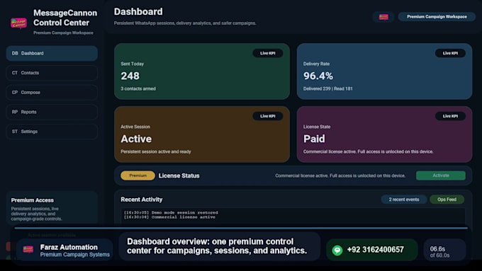The width and height of the screenshot is (482, 271).
Task: Click the MessageCannon logo in the sidebar
Action: (18, 23)
